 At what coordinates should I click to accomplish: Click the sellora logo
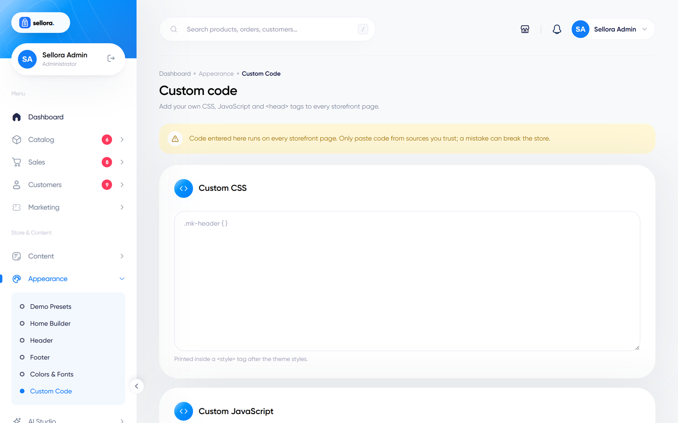coord(40,23)
